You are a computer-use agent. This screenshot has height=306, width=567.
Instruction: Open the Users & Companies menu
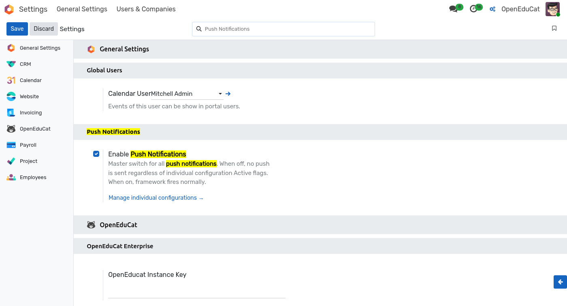[146, 9]
